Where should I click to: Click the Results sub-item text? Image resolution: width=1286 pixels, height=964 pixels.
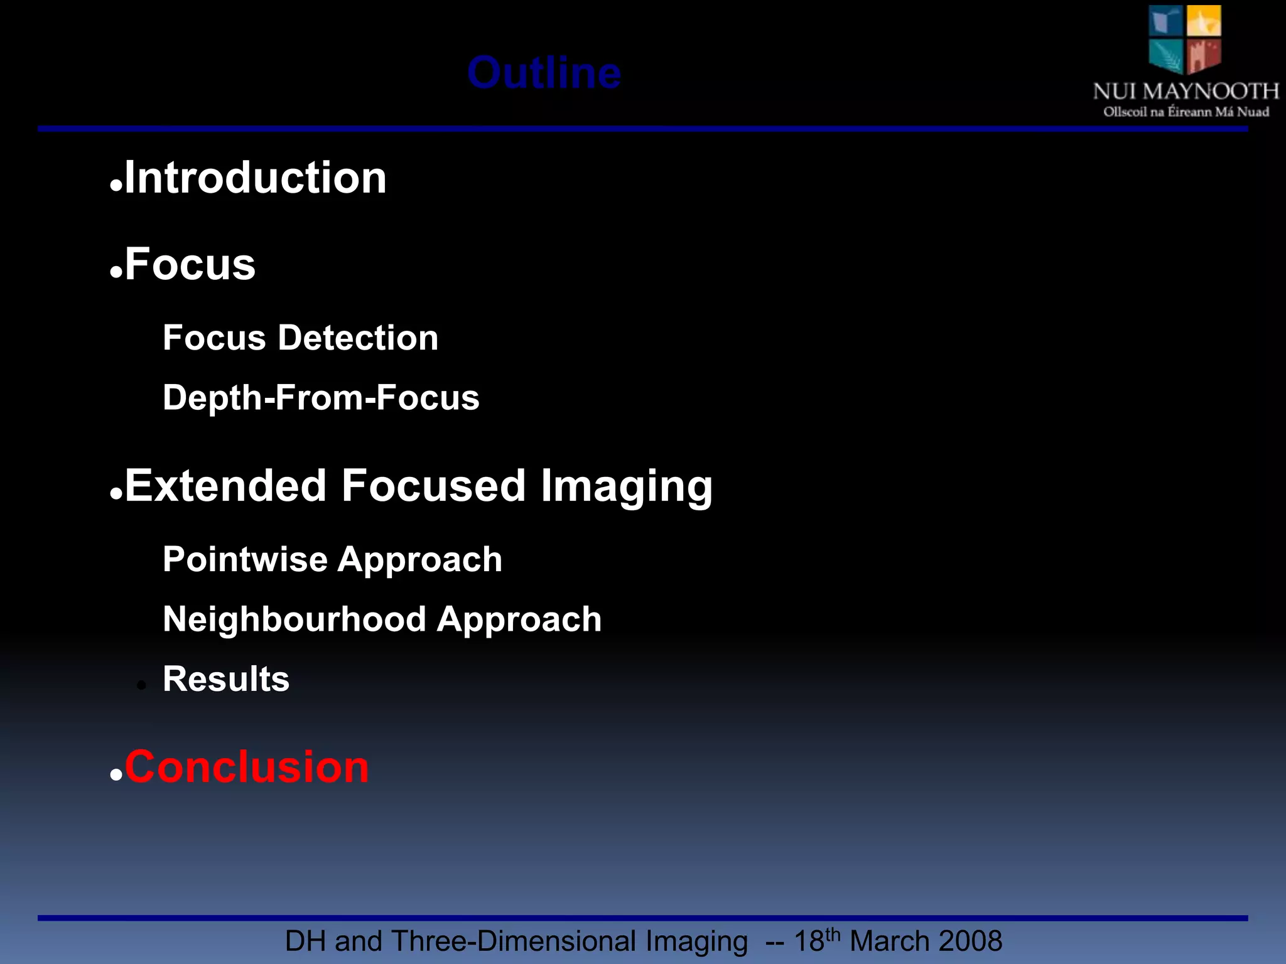coord(226,679)
